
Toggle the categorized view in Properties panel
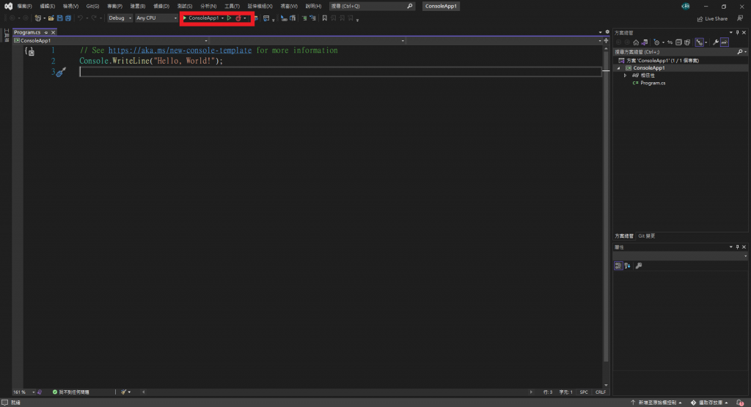point(618,265)
